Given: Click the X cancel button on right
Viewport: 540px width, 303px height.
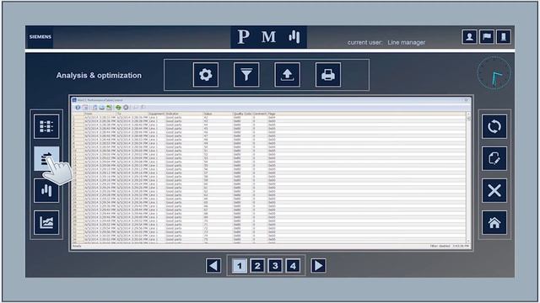Looking at the screenshot, I should point(494,190).
